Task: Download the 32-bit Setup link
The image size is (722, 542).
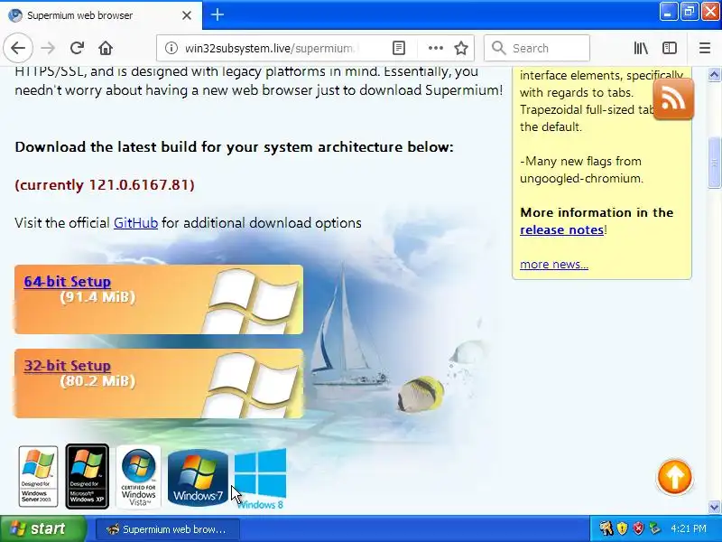Action: point(67,366)
